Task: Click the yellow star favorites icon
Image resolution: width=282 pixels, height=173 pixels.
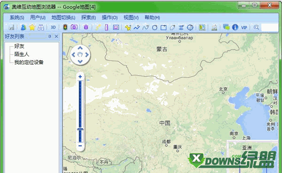Action: (32, 27)
